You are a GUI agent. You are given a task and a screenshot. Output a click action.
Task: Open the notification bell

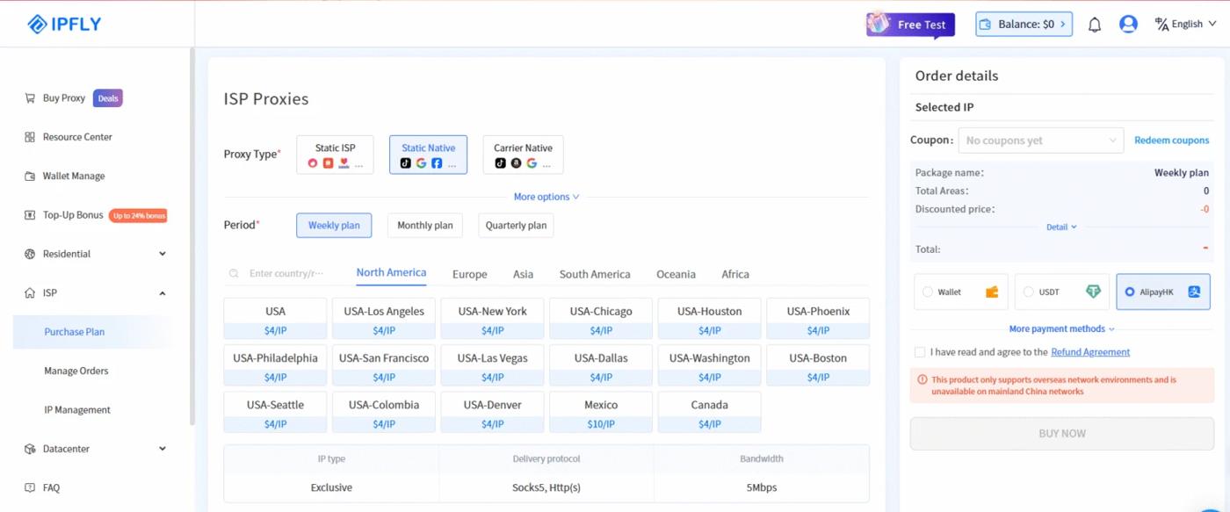(1095, 25)
